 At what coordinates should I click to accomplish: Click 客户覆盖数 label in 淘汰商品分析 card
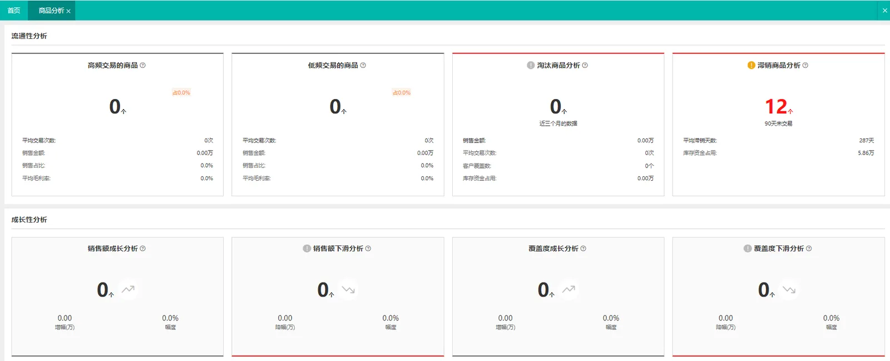(x=477, y=166)
